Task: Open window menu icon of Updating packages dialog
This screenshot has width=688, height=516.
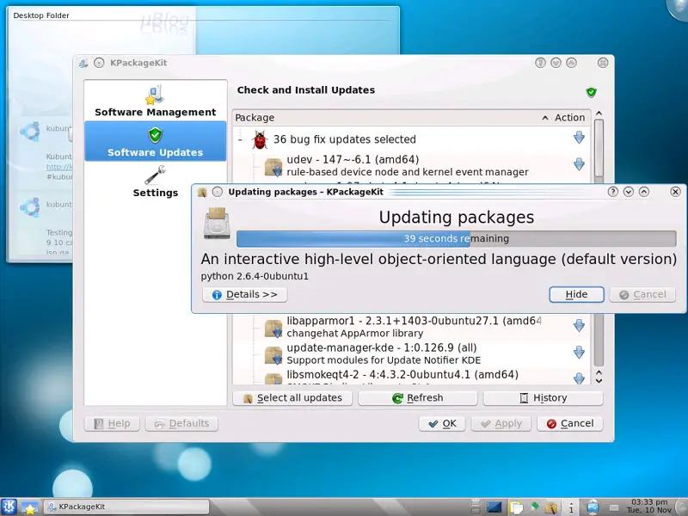Action: [202, 192]
